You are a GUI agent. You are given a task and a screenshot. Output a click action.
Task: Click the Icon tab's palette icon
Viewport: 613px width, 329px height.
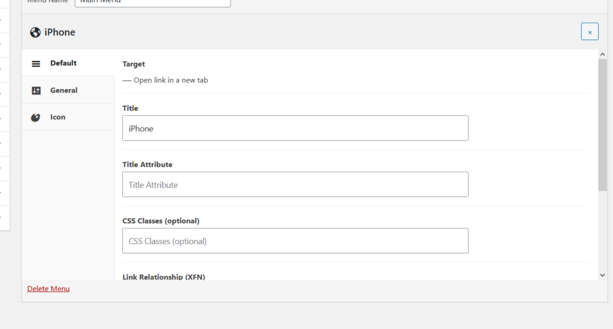coord(35,118)
